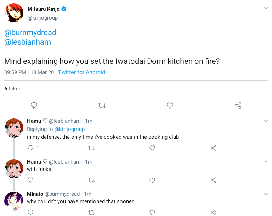Retweet Mitsuru Kirijo's main tweet
Viewport: 272px width, 216px height.
[x=102, y=105]
